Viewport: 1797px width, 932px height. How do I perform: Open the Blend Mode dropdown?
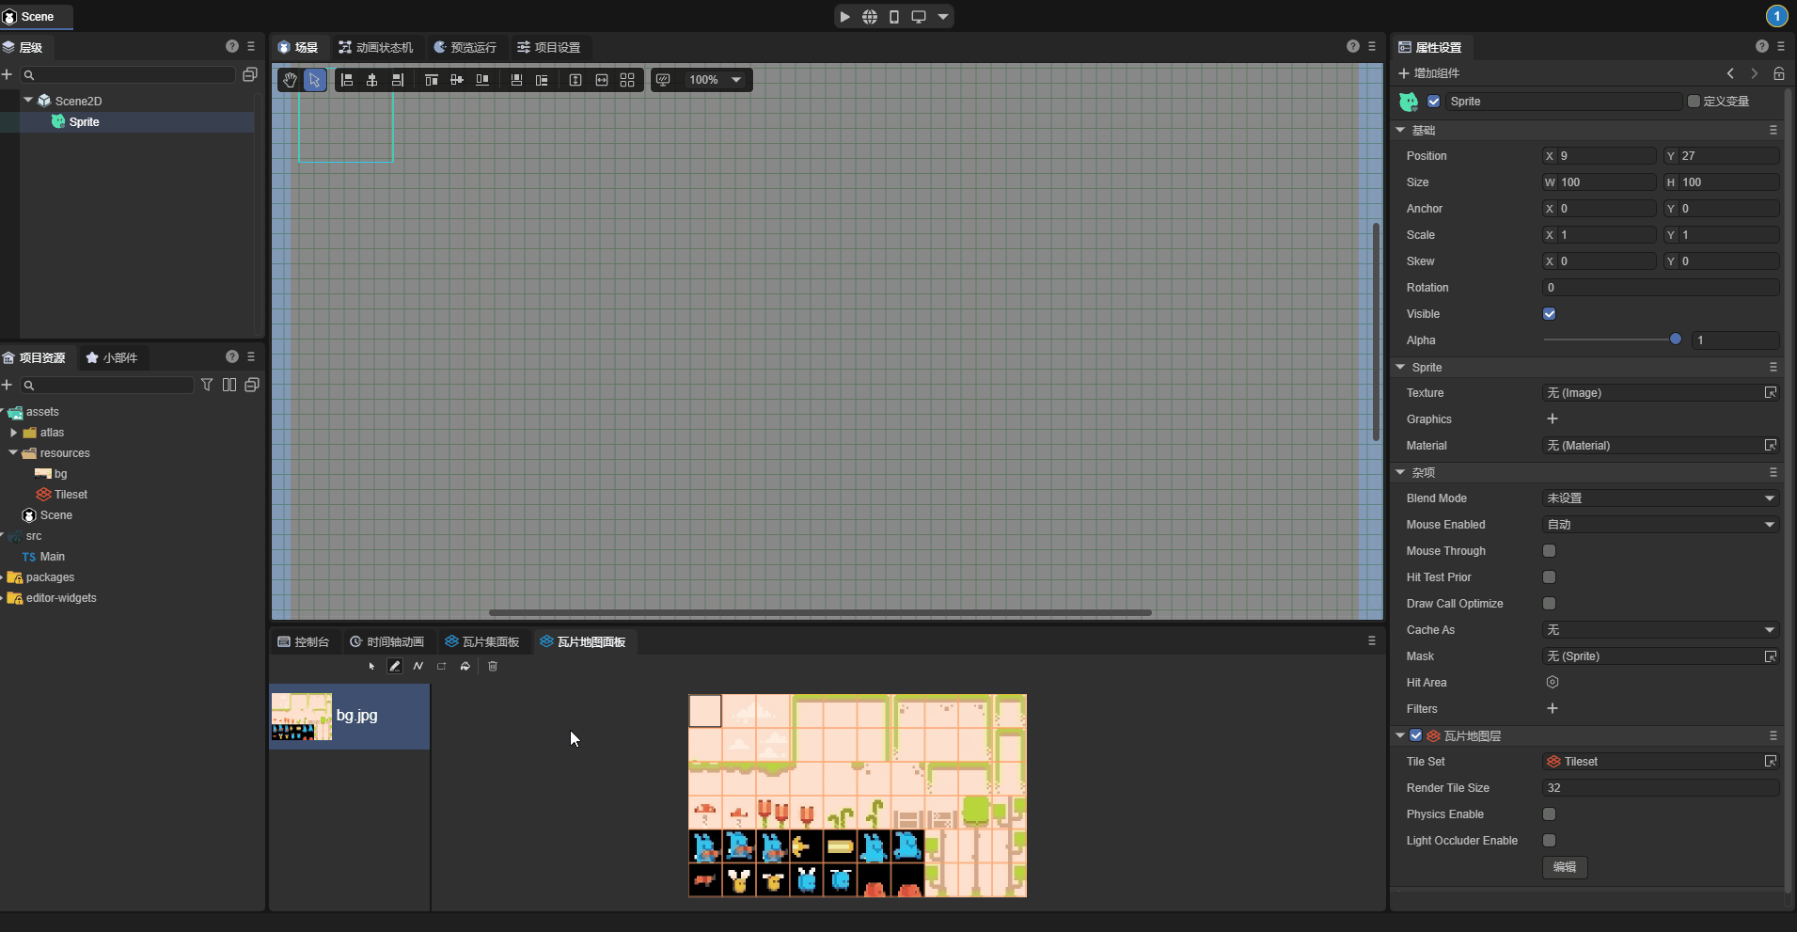[x=1660, y=498]
